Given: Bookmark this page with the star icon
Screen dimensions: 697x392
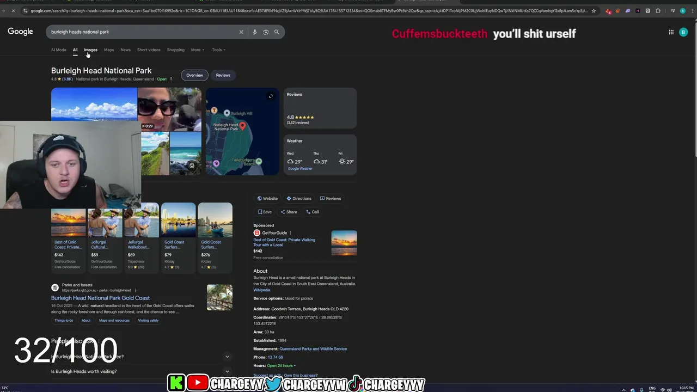Looking at the screenshot, I should [594, 11].
